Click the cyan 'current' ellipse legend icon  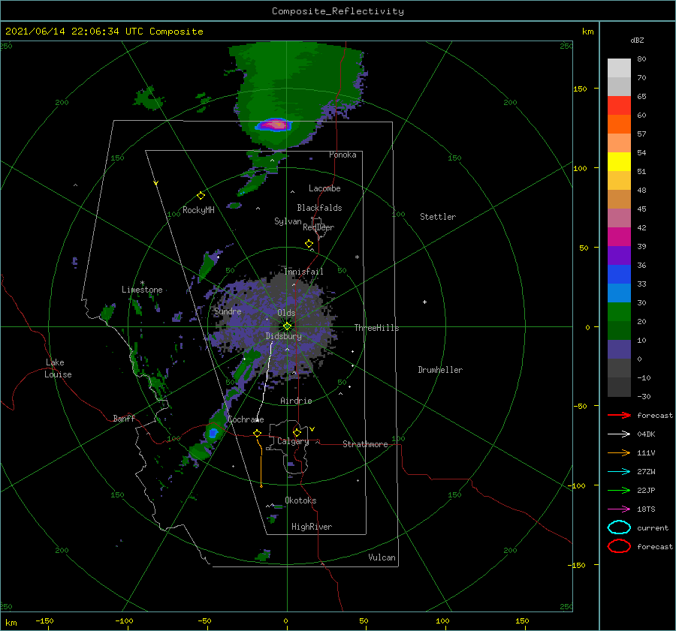pyautogui.click(x=619, y=527)
